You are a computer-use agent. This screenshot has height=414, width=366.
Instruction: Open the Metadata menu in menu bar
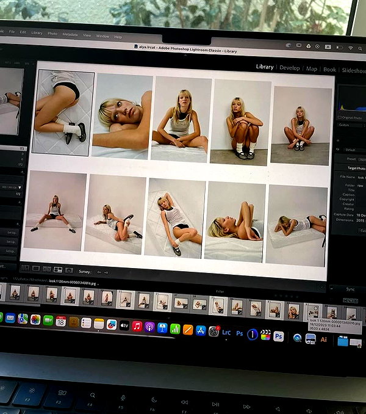tap(70, 34)
